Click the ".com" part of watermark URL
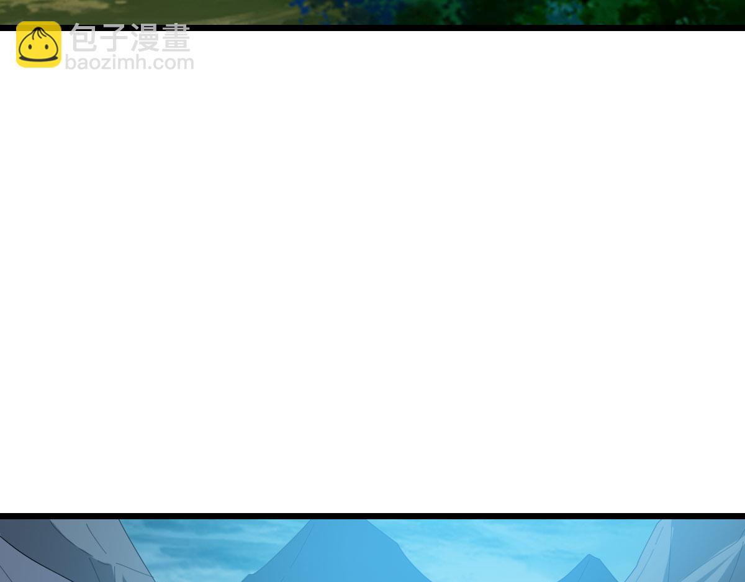This screenshot has width=745, height=582. [x=170, y=63]
